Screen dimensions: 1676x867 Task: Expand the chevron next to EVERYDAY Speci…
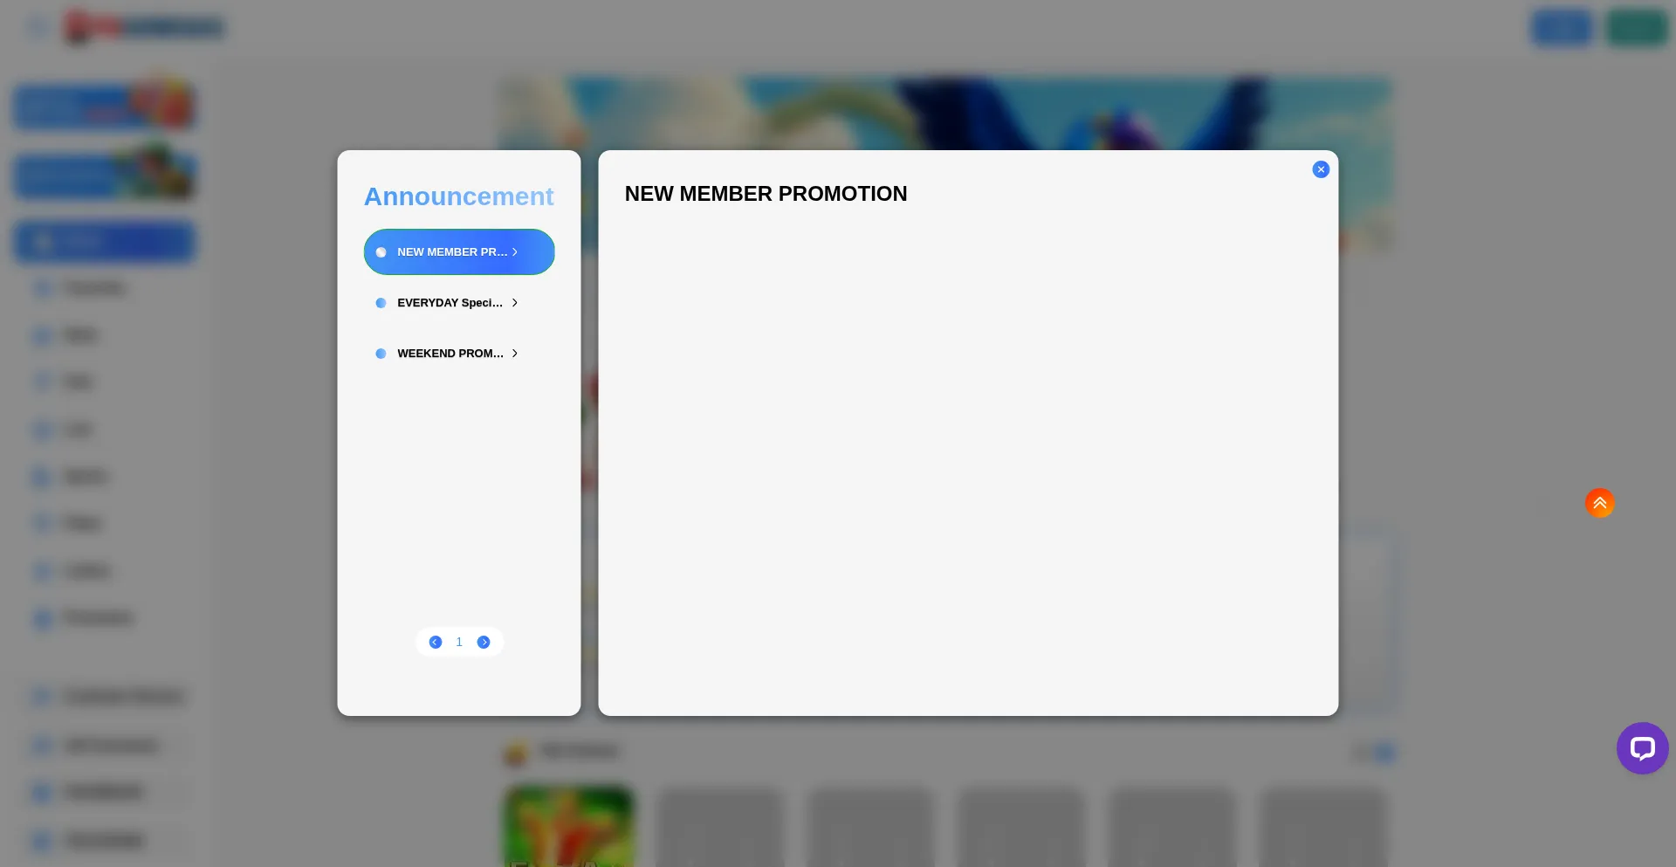click(x=515, y=303)
